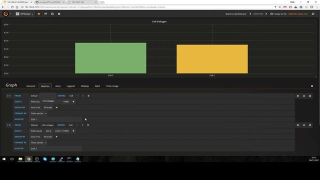Click query B's 'fill (null)' segment

click(48, 137)
